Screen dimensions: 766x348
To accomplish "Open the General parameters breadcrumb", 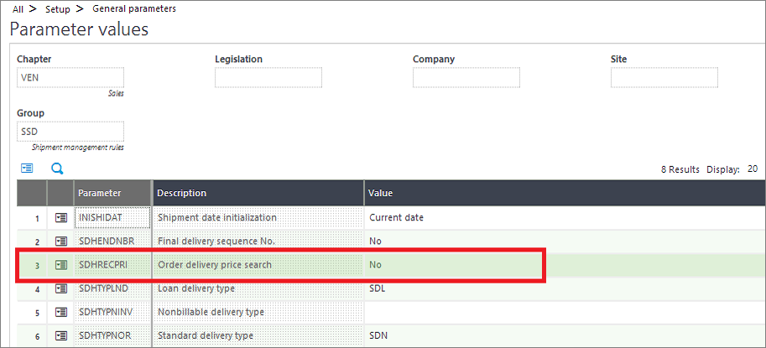I will pos(128,8).
